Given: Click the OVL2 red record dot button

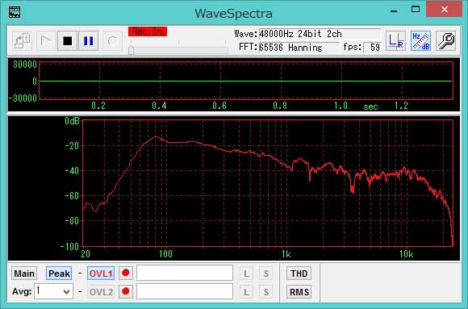Looking at the screenshot, I should click(126, 291).
